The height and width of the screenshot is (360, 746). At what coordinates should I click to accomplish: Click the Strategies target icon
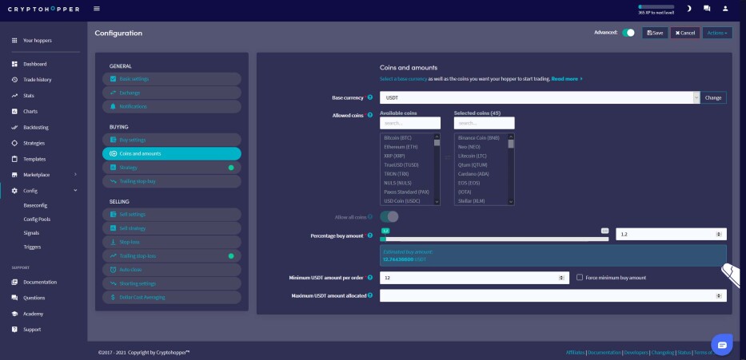[14, 143]
